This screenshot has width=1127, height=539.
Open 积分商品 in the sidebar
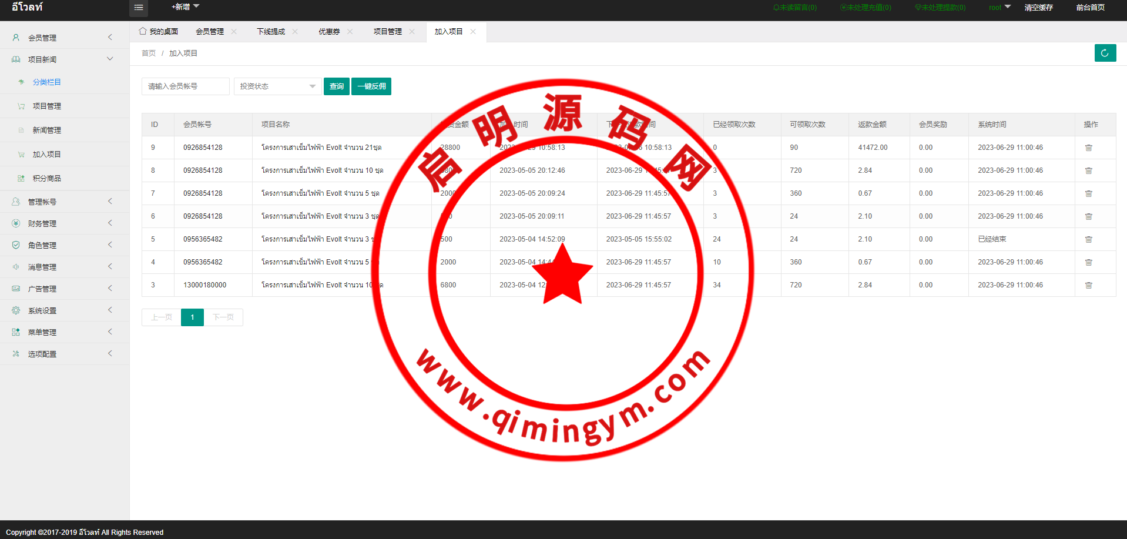tap(46, 179)
